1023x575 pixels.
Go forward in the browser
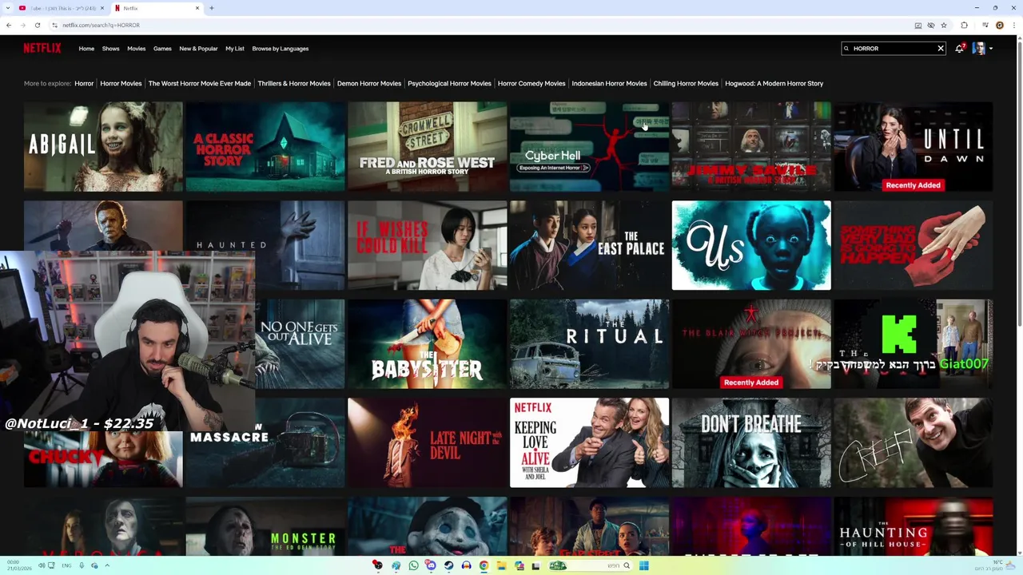tap(22, 25)
